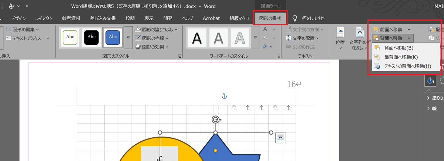Open the 図形のスタイル dialog launcher
The height and width of the screenshot is (161, 444).
179,56
